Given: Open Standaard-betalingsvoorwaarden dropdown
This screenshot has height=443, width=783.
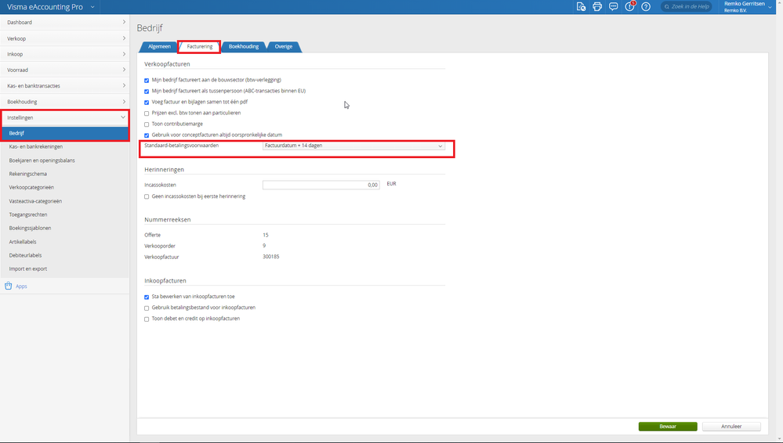Looking at the screenshot, I should point(353,146).
